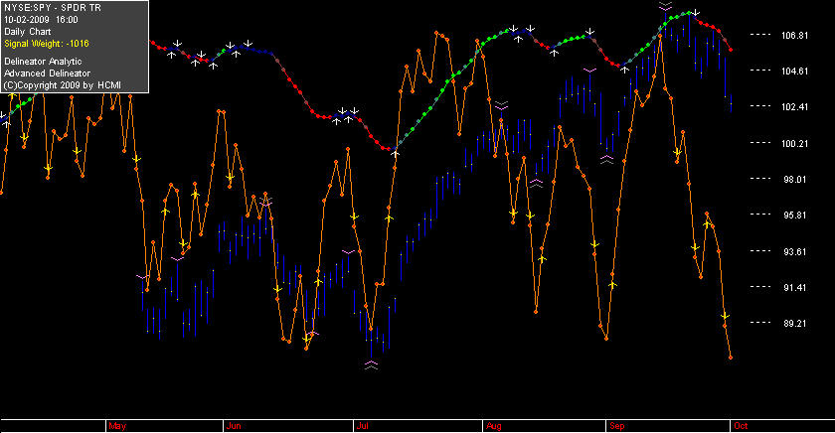Click the Delineator Analytic label
The height and width of the screenshot is (433, 835).
click(43, 62)
